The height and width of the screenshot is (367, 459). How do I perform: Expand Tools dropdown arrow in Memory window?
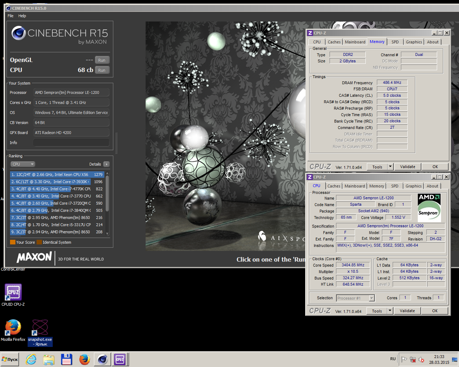tap(391, 167)
